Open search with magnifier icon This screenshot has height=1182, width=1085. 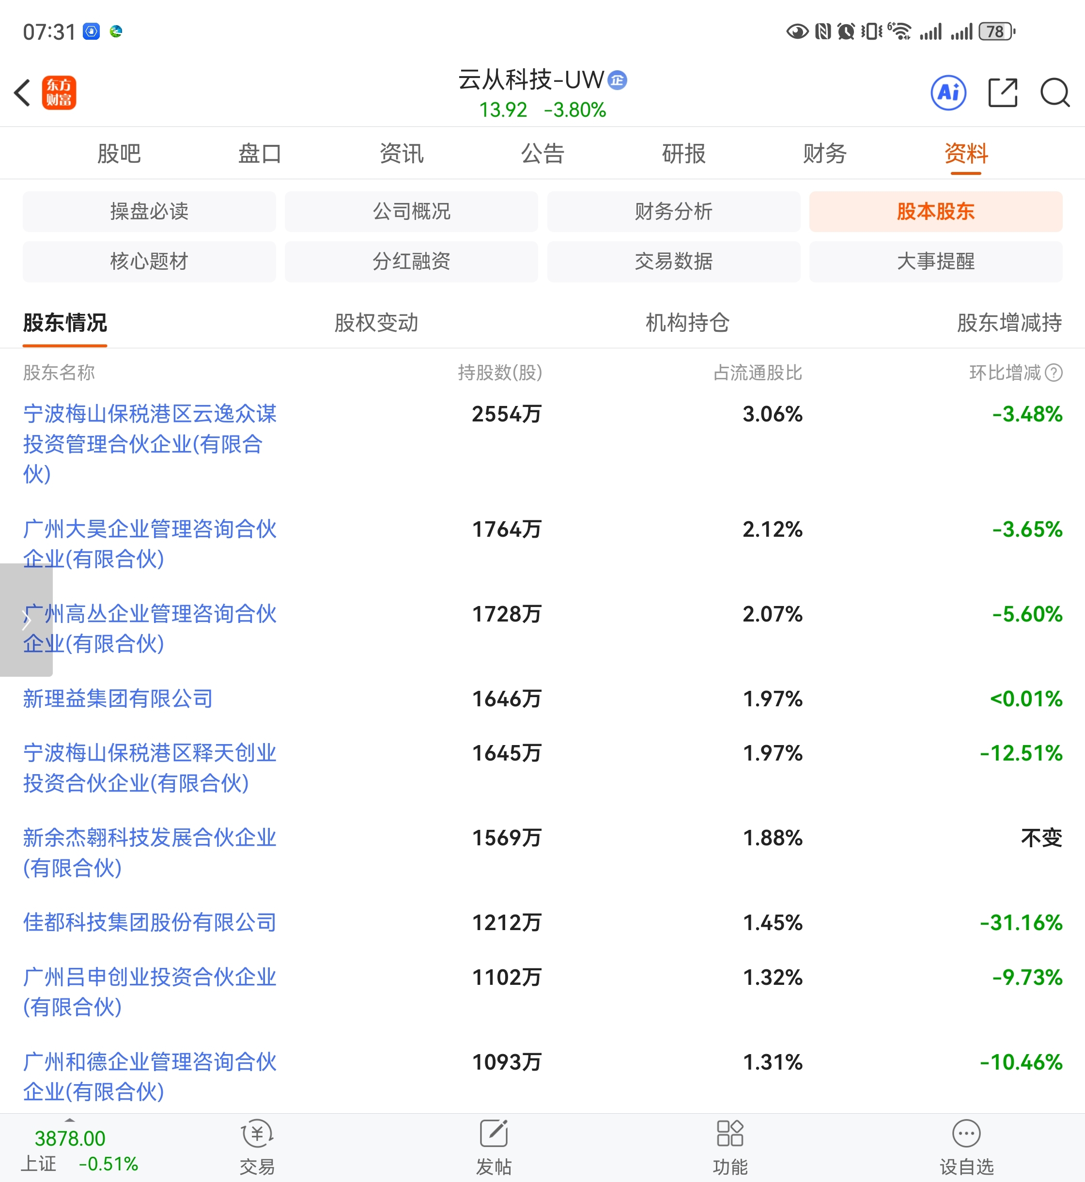point(1054,93)
